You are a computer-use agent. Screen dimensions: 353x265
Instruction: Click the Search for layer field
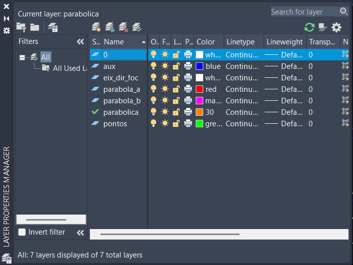pos(305,11)
